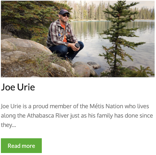Viewport: 156px width, 155px height.
Task: Click the truncated "they…" text
Action: [x=8, y=125]
